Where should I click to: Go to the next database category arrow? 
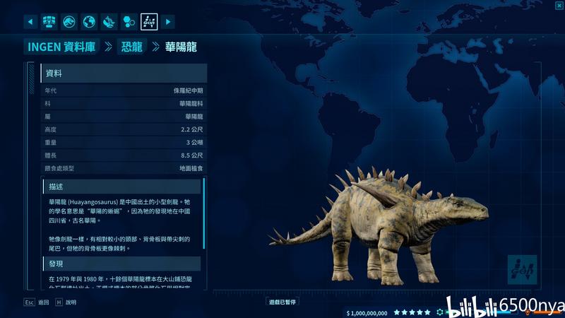(168, 22)
